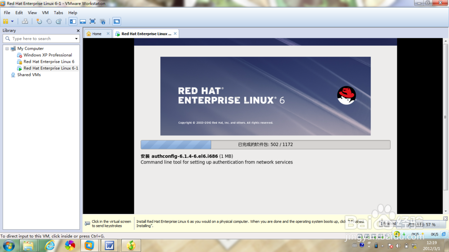Click the Red Hat shadowman logo
449x252 pixels.
click(x=347, y=96)
